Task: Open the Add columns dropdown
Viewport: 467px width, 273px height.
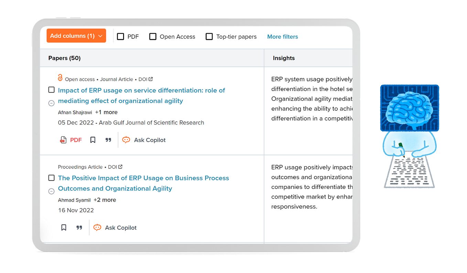Action: pyautogui.click(x=76, y=36)
